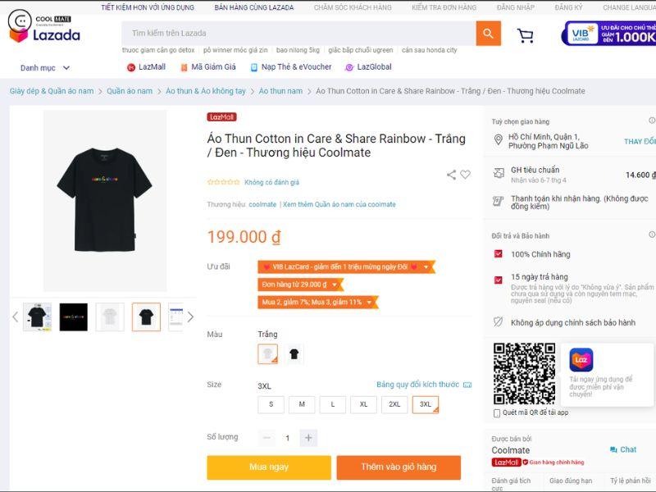
Task: Open Mã Giảm Giá menu item
Action: [208, 67]
